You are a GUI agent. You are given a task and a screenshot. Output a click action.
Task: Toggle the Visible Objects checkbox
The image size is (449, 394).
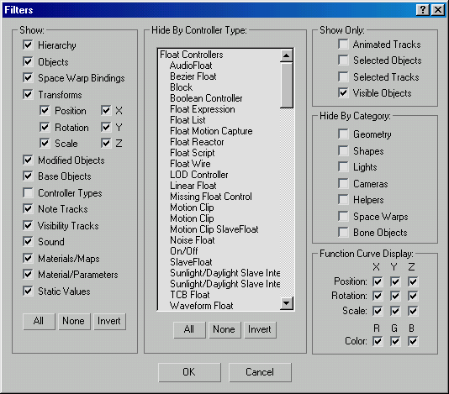[343, 92]
